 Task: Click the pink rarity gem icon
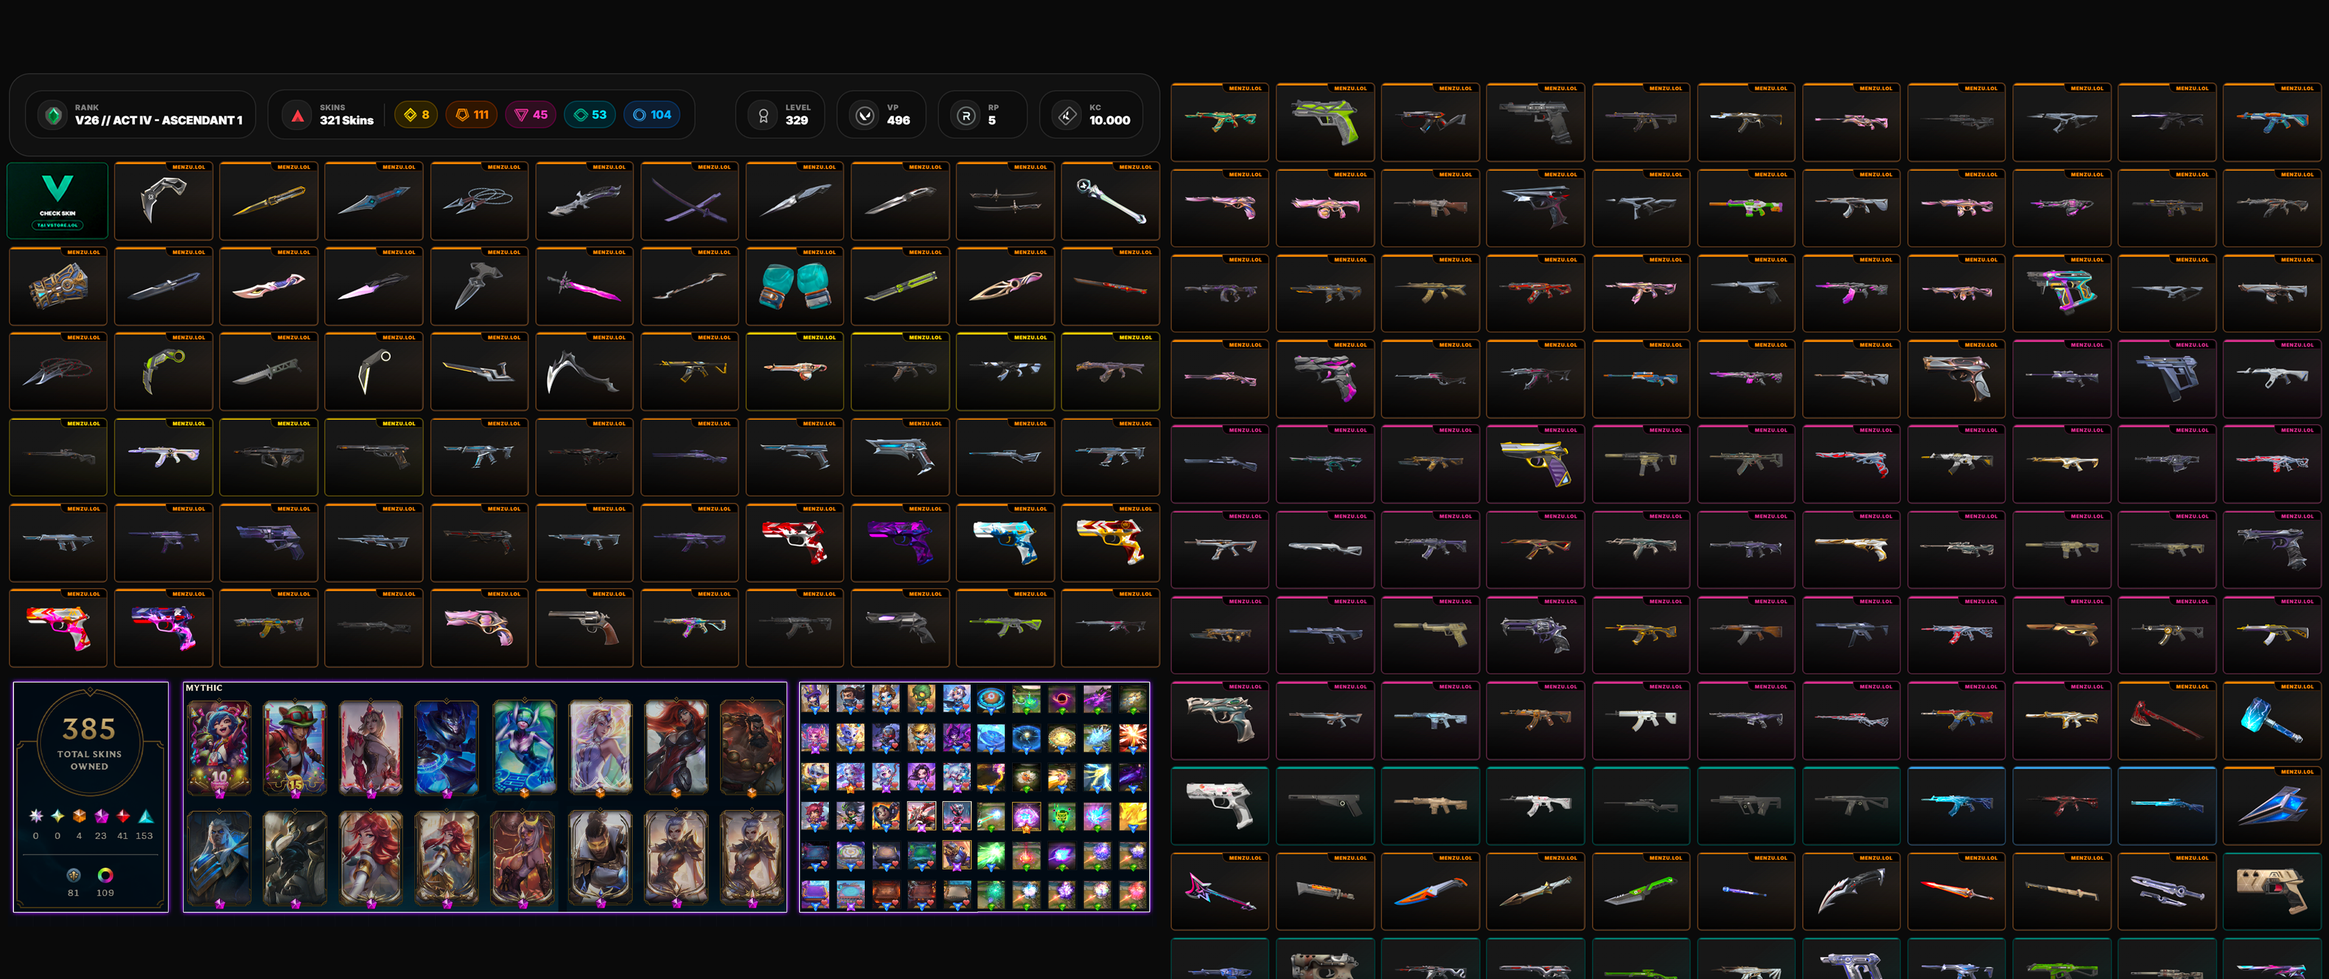(x=101, y=817)
